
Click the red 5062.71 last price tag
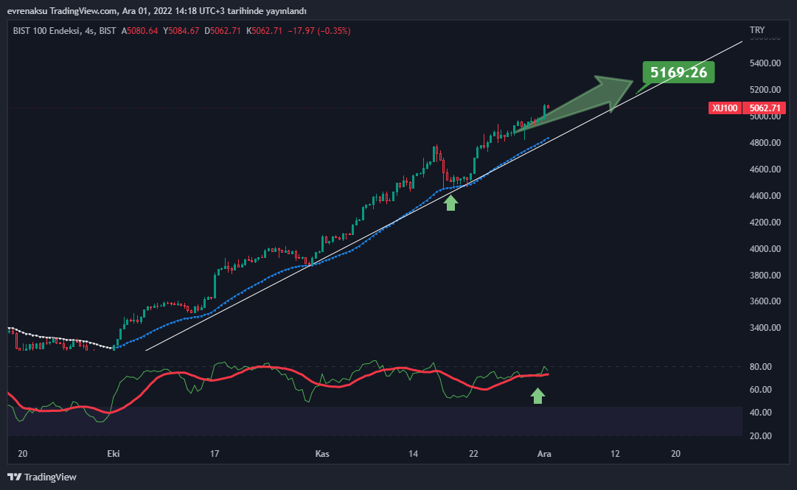(x=765, y=108)
